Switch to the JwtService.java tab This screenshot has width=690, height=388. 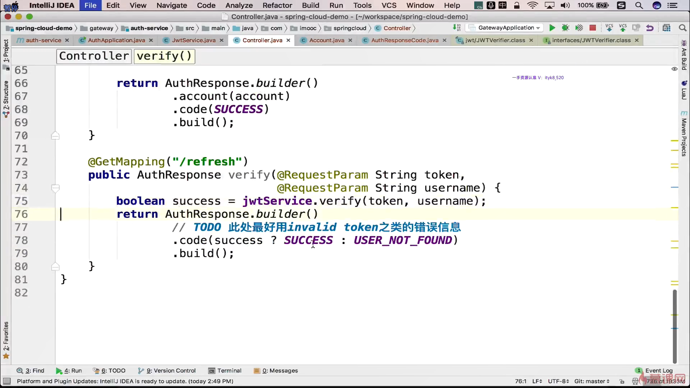pos(193,40)
